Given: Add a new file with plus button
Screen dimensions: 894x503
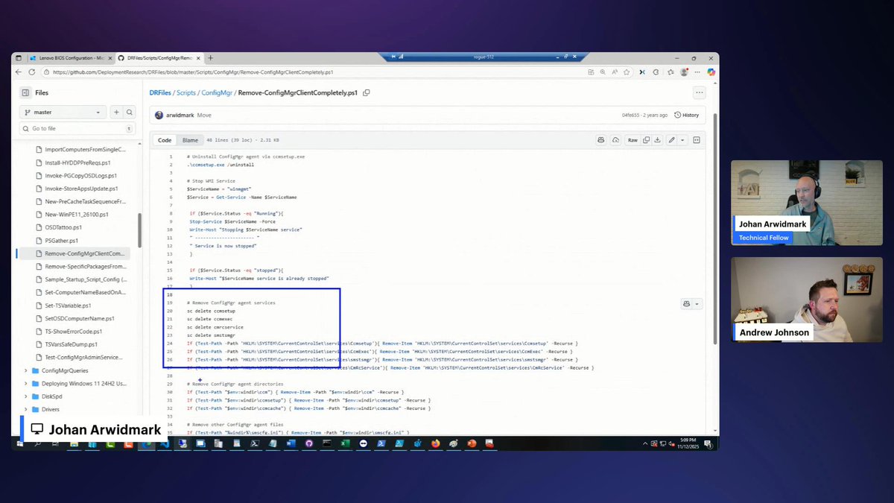Looking at the screenshot, I should (116, 112).
